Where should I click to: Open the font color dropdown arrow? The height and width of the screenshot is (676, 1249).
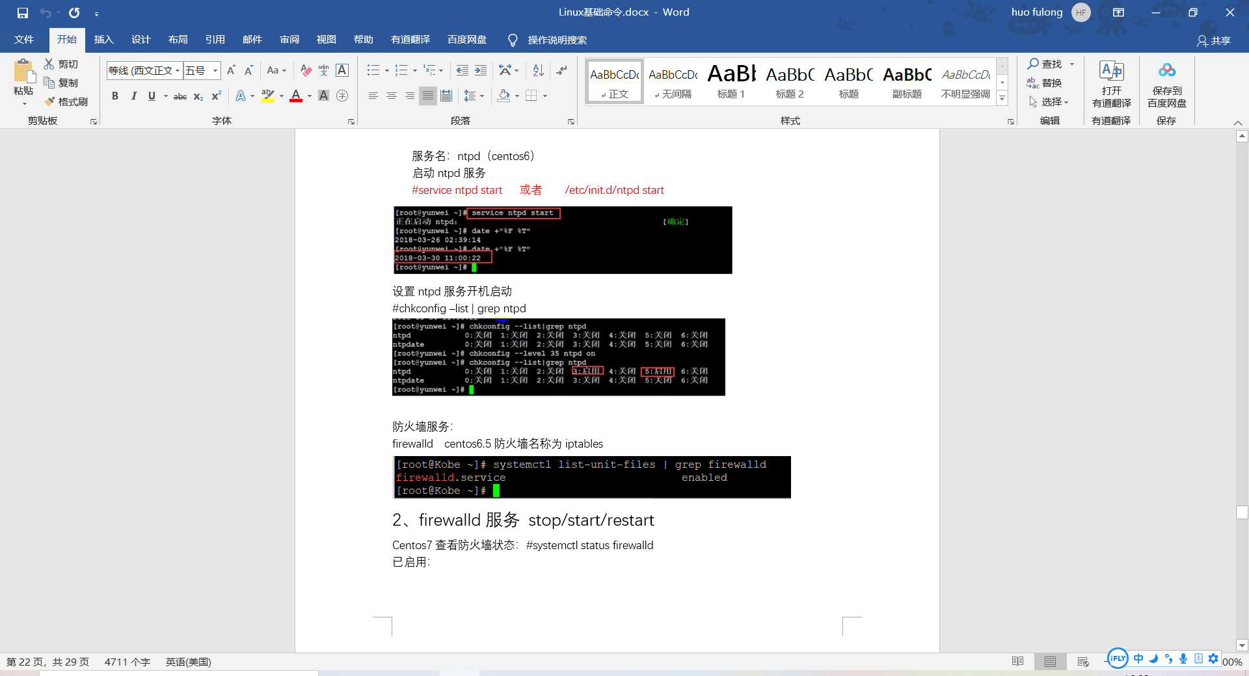point(309,96)
